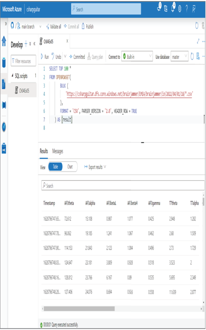The width and height of the screenshot is (206, 330).
Task: Open the Connect to Built-in dropdown
Action: click(x=137, y=56)
